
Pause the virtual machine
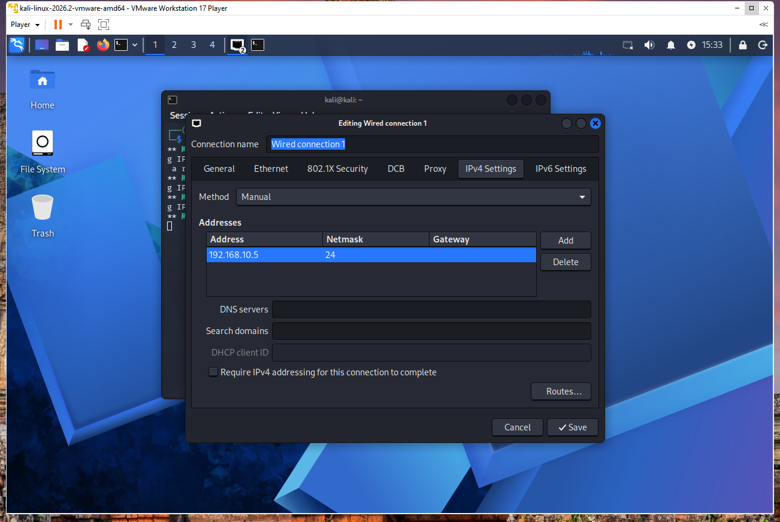(x=58, y=25)
